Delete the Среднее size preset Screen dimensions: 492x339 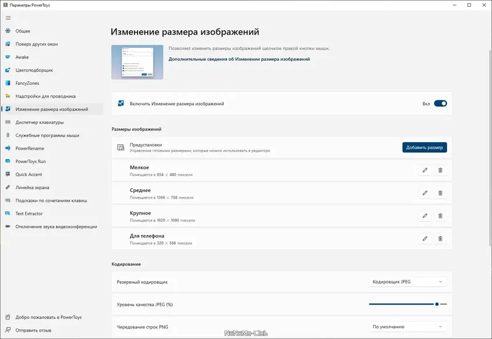tap(440, 193)
